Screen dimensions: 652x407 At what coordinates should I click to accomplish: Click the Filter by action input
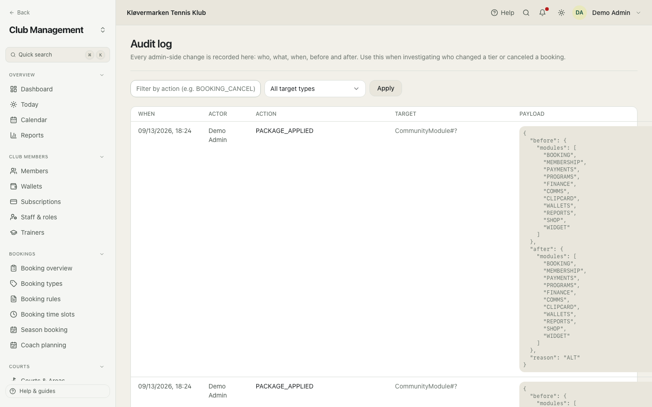196,89
